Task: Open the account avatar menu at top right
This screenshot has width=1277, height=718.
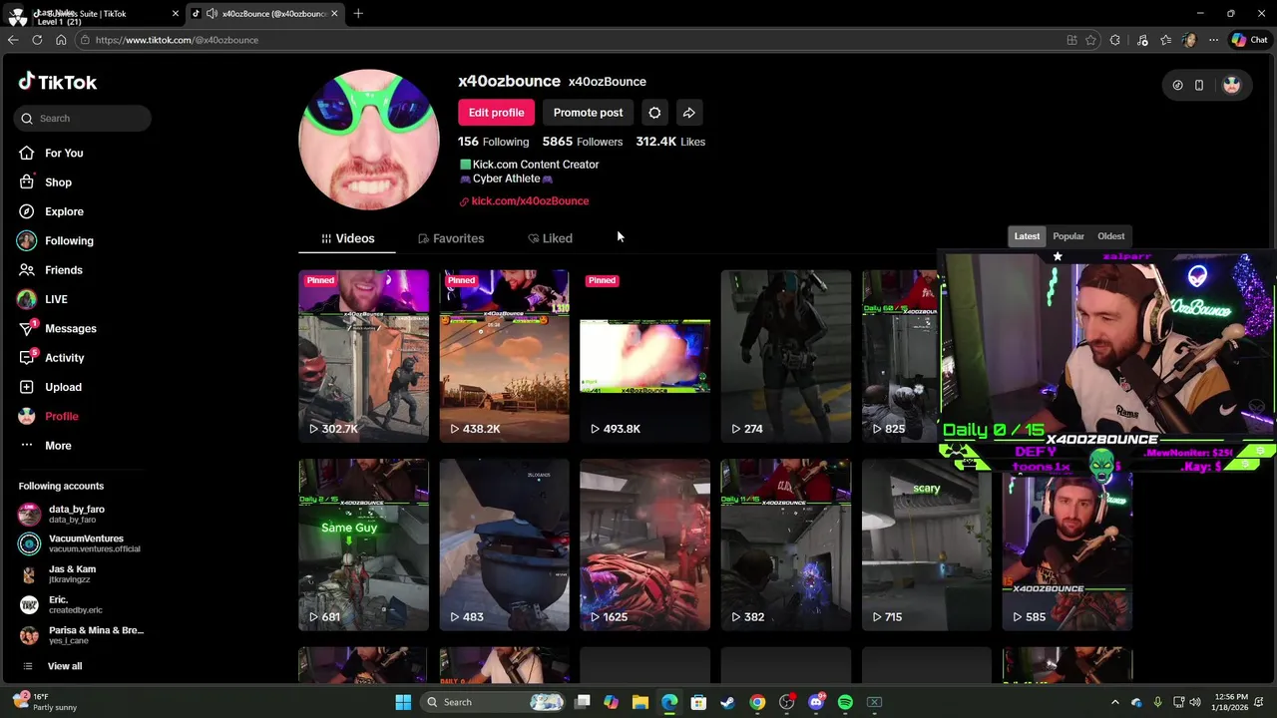Action: pyautogui.click(x=1231, y=86)
